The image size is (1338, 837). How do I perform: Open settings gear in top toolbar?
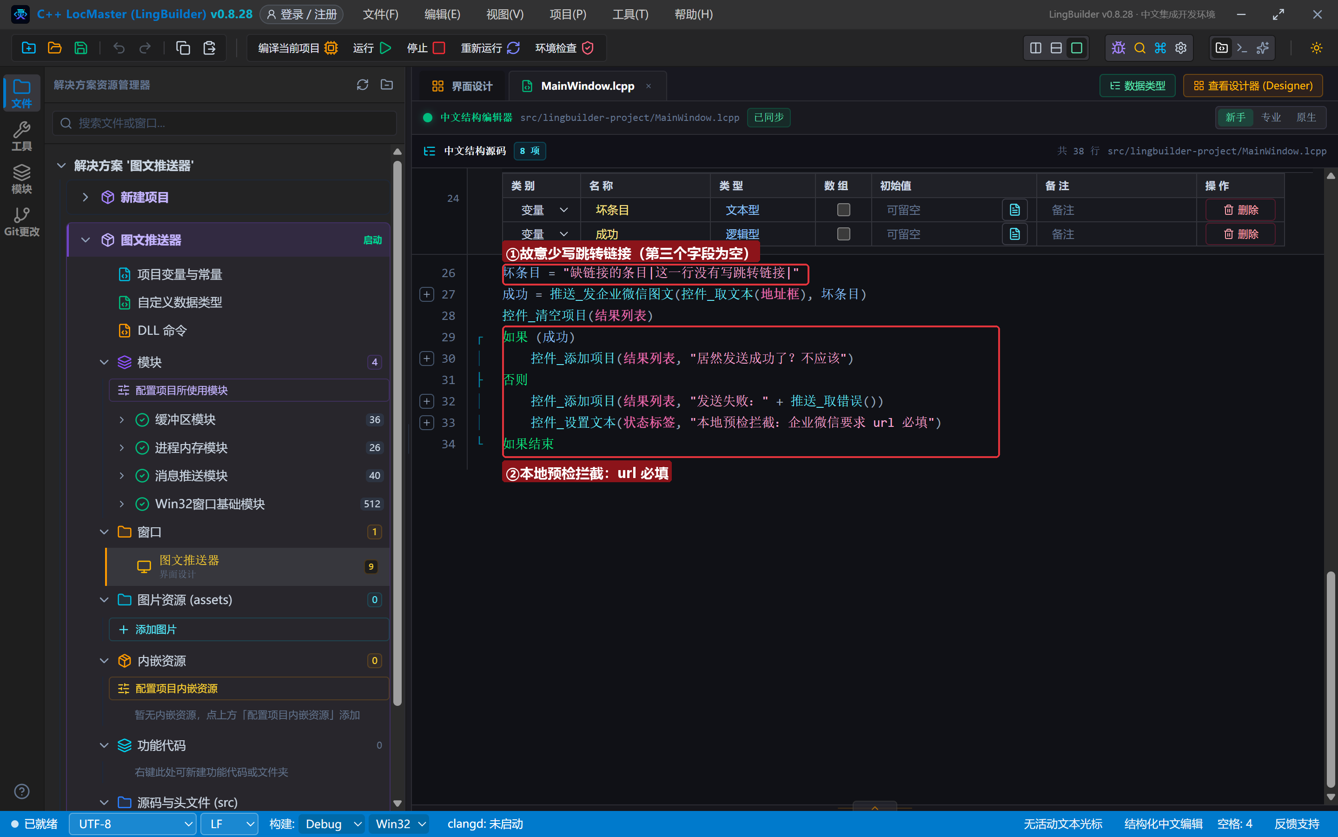pyautogui.click(x=1181, y=48)
